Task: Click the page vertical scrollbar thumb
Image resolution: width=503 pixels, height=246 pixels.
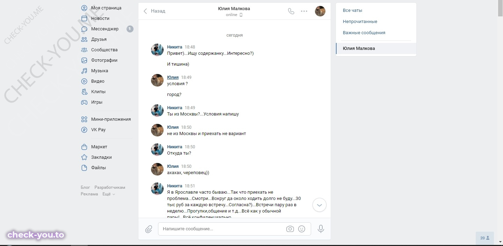Action: (x=501, y=9)
